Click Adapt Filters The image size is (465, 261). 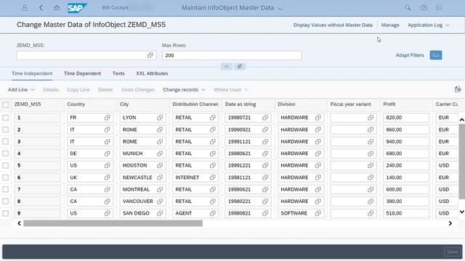tap(410, 55)
